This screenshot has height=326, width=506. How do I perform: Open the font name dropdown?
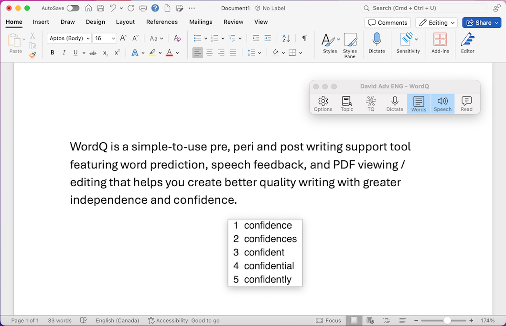pyautogui.click(x=89, y=38)
